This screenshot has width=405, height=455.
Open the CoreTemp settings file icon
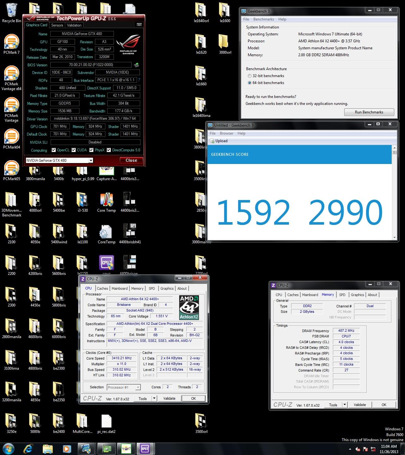106,233
